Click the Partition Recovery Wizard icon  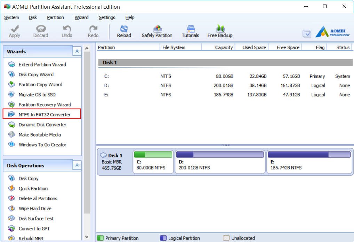pos(11,104)
